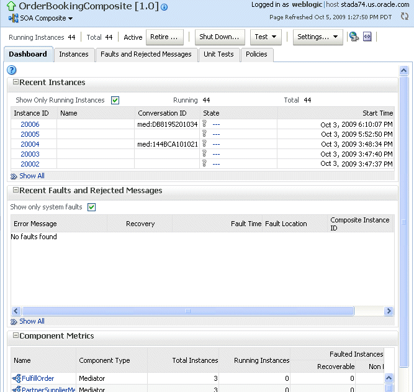Image resolution: width=414 pixels, height=392 pixels.
Task: Open instance 20002 link
Action: pyautogui.click(x=30, y=164)
